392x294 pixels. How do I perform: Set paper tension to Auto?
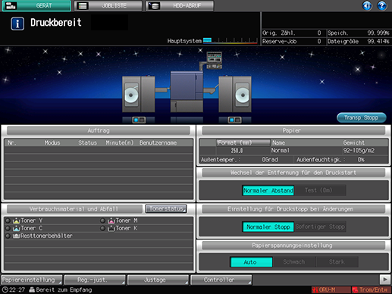[251, 262]
